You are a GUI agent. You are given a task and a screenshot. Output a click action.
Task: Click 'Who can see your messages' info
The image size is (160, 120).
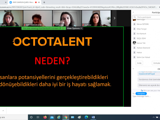point(150,90)
